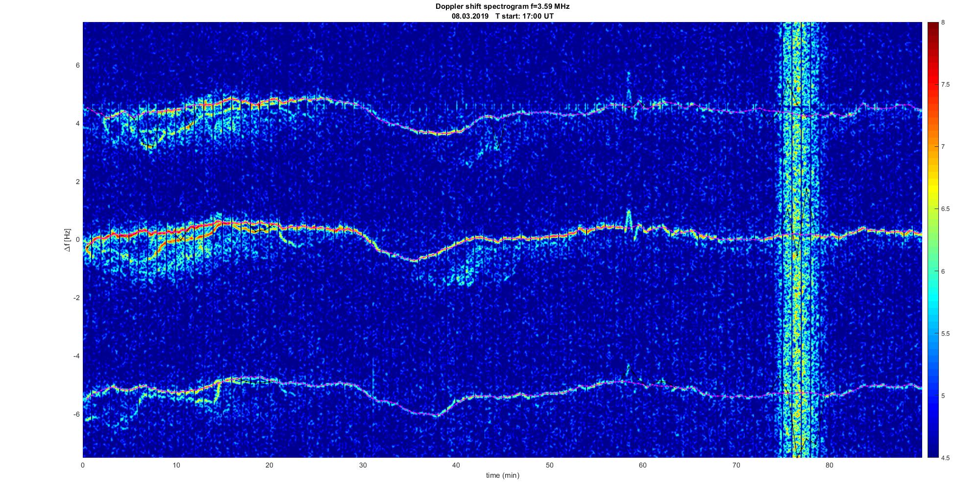Viewport: 980px width, 491px height.
Task: Click the colorbar tick label 4.5
Action: point(946,458)
